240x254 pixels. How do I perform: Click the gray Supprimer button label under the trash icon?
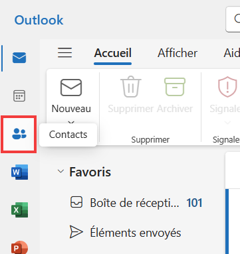[x=131, y=109]
